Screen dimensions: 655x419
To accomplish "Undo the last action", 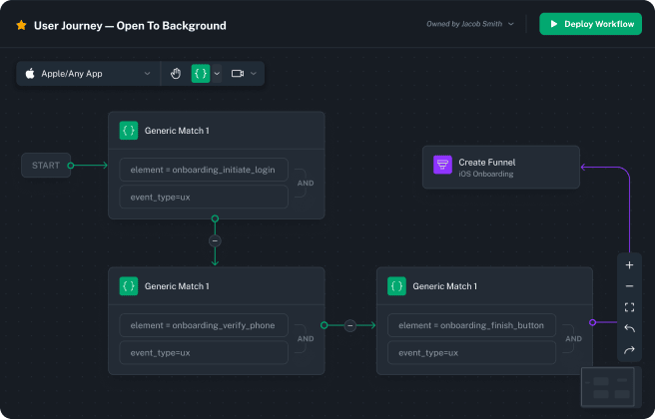I will pos(629,328).
